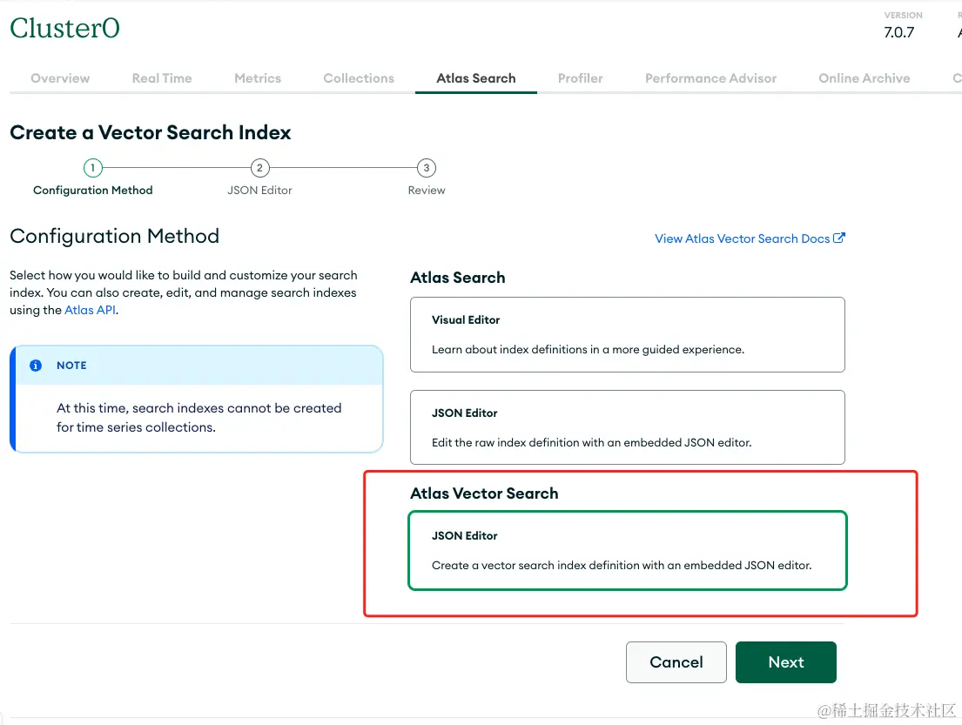The width and height of the screenshot is (962, 725).
Task: Select Atlas Search JSON Editor card
Action: (x=627, y=426)
